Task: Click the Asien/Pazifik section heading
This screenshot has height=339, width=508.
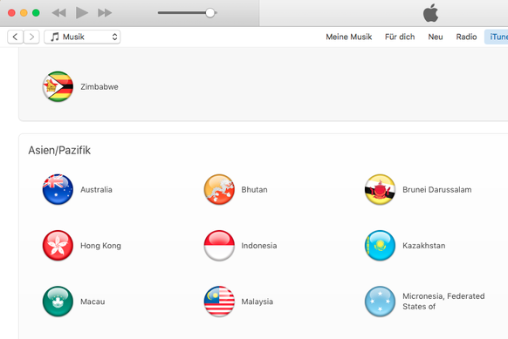Action: pyautogui.click(x=59, y=150)
